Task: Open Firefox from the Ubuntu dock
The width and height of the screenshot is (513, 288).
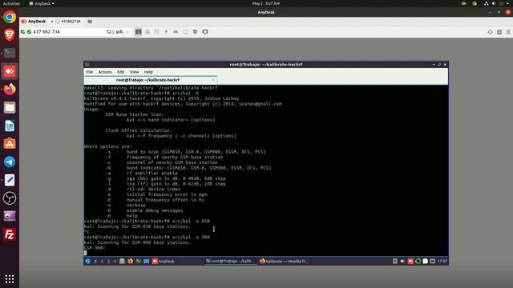Action: 10,89
